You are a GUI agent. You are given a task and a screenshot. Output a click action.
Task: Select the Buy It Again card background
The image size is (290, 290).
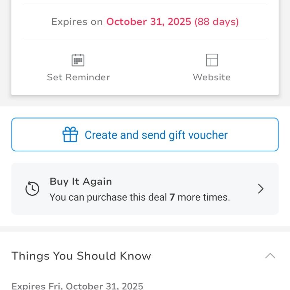145,189
